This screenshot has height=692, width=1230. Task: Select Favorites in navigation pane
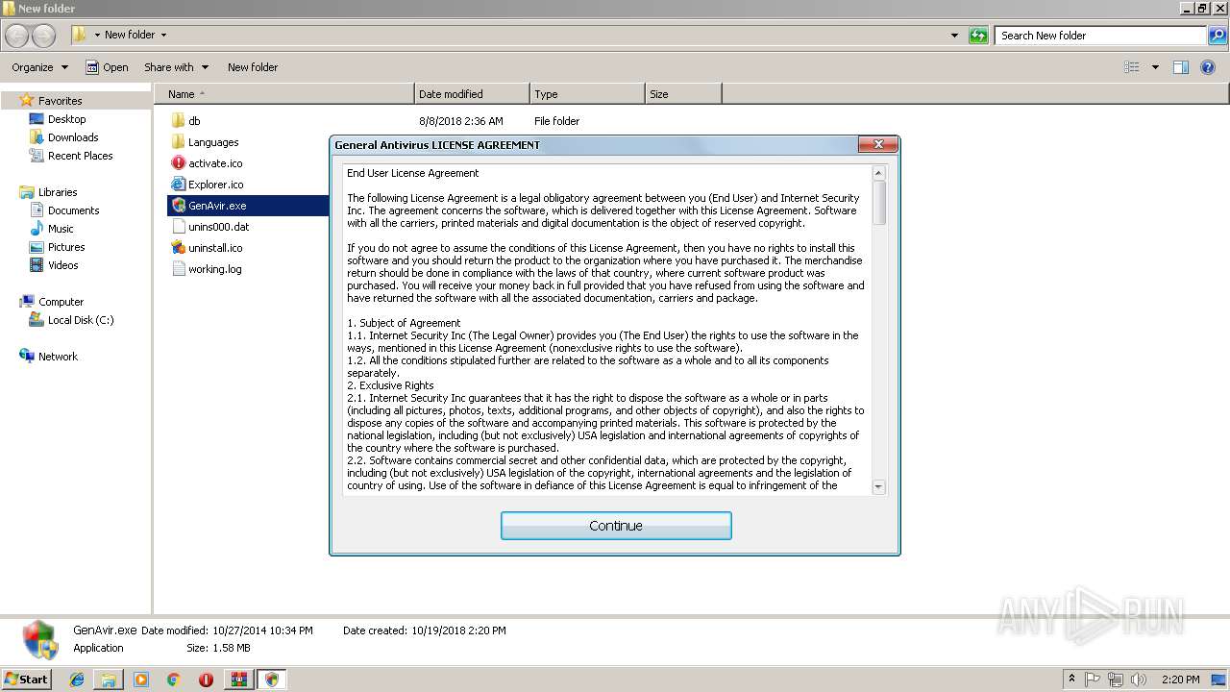60,101
